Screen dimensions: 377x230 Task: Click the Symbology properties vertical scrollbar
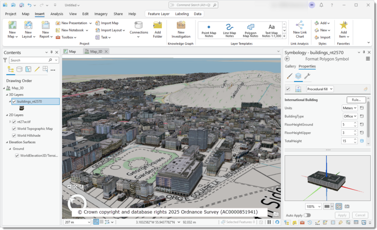[x=368, y=120]
